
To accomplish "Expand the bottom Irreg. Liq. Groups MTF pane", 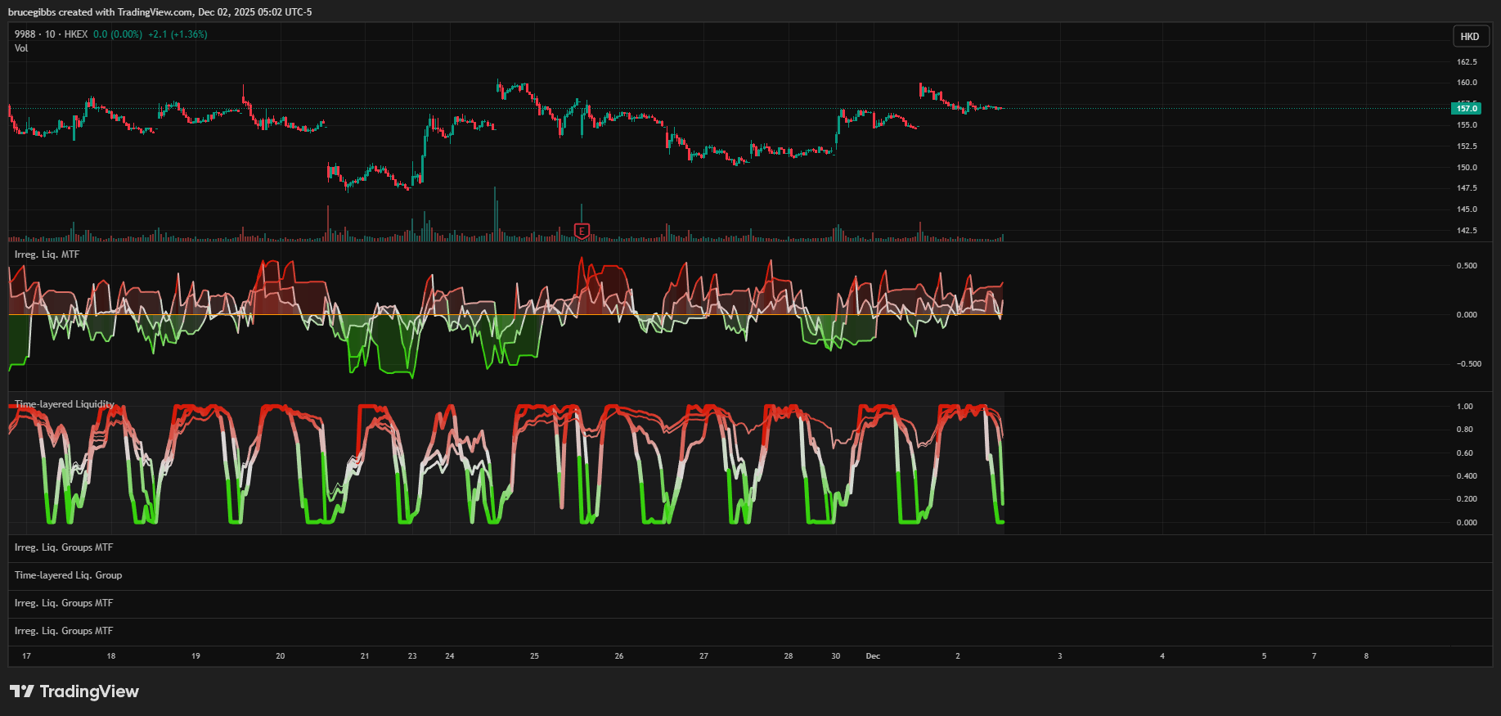I will click(x=64, y=631).
